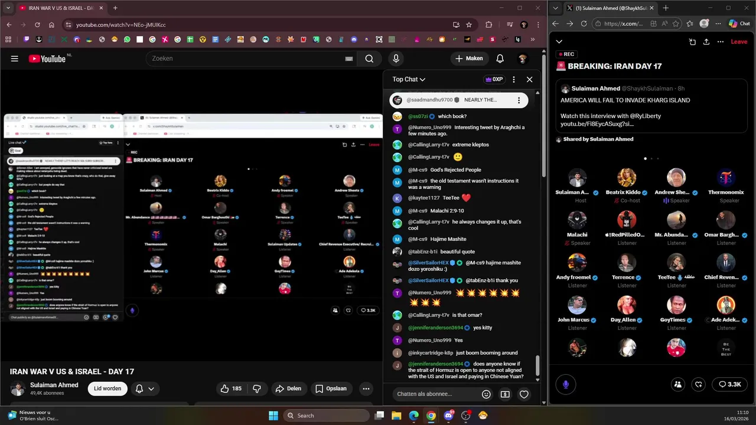The image size is (756, 425).
Task: Add X page to favorites in Edge
Action: point(676,24)
